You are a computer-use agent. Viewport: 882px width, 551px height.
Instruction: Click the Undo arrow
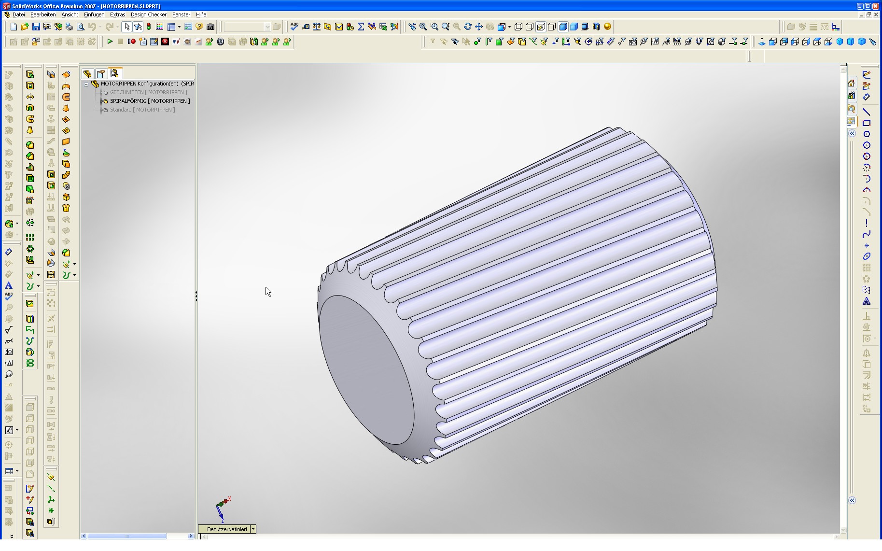[92, 27]
